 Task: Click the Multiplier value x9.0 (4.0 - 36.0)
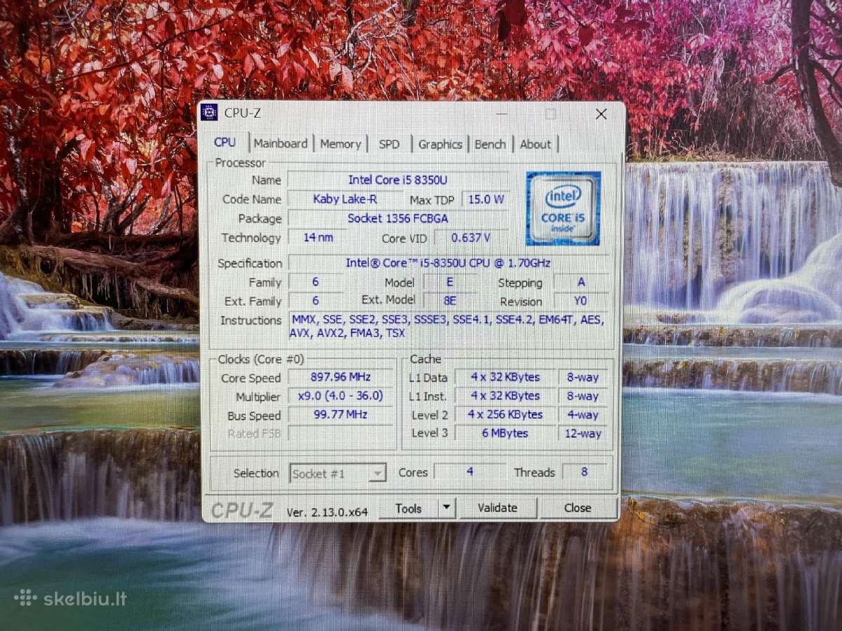click(340, 396)
